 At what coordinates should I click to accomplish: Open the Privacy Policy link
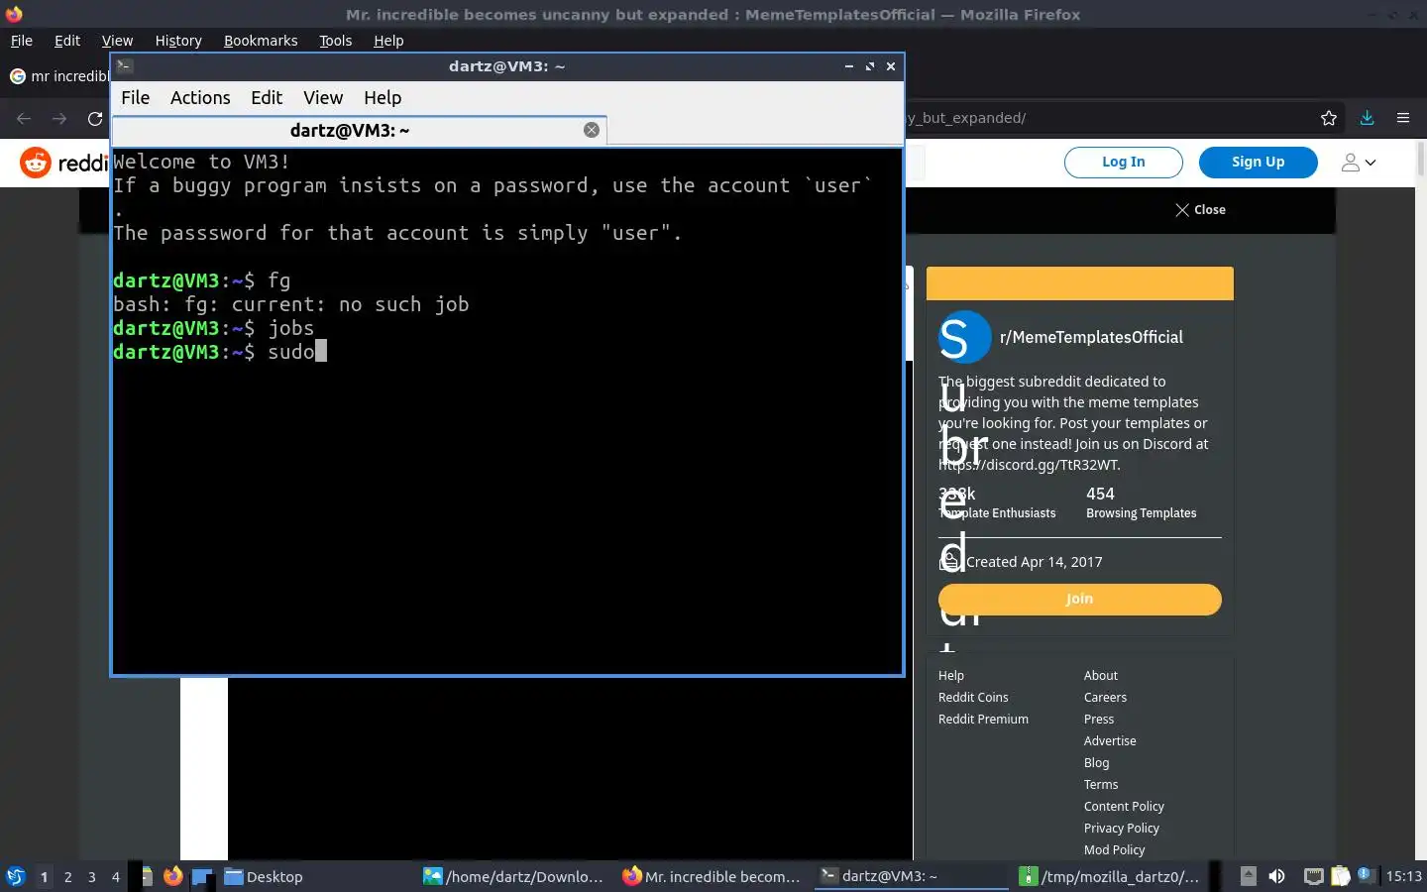pyautogui.click(x=1121, y=829)
